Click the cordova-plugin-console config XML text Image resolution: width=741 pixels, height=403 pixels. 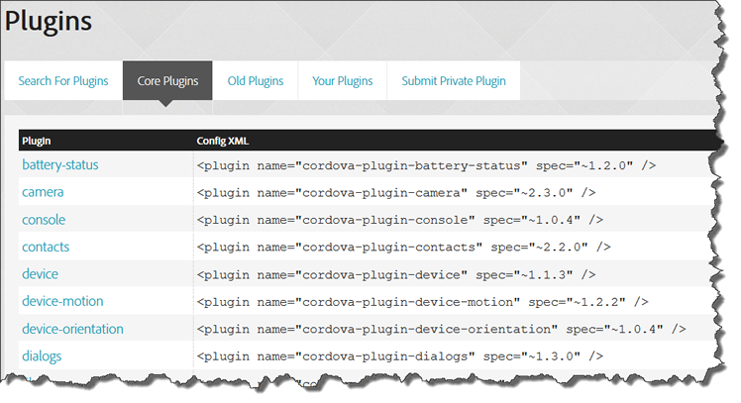(400, 220)
